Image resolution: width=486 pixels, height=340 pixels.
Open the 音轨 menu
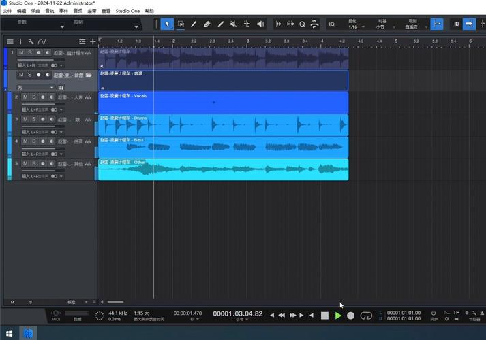pyautogui.click(x=50, y=11)
